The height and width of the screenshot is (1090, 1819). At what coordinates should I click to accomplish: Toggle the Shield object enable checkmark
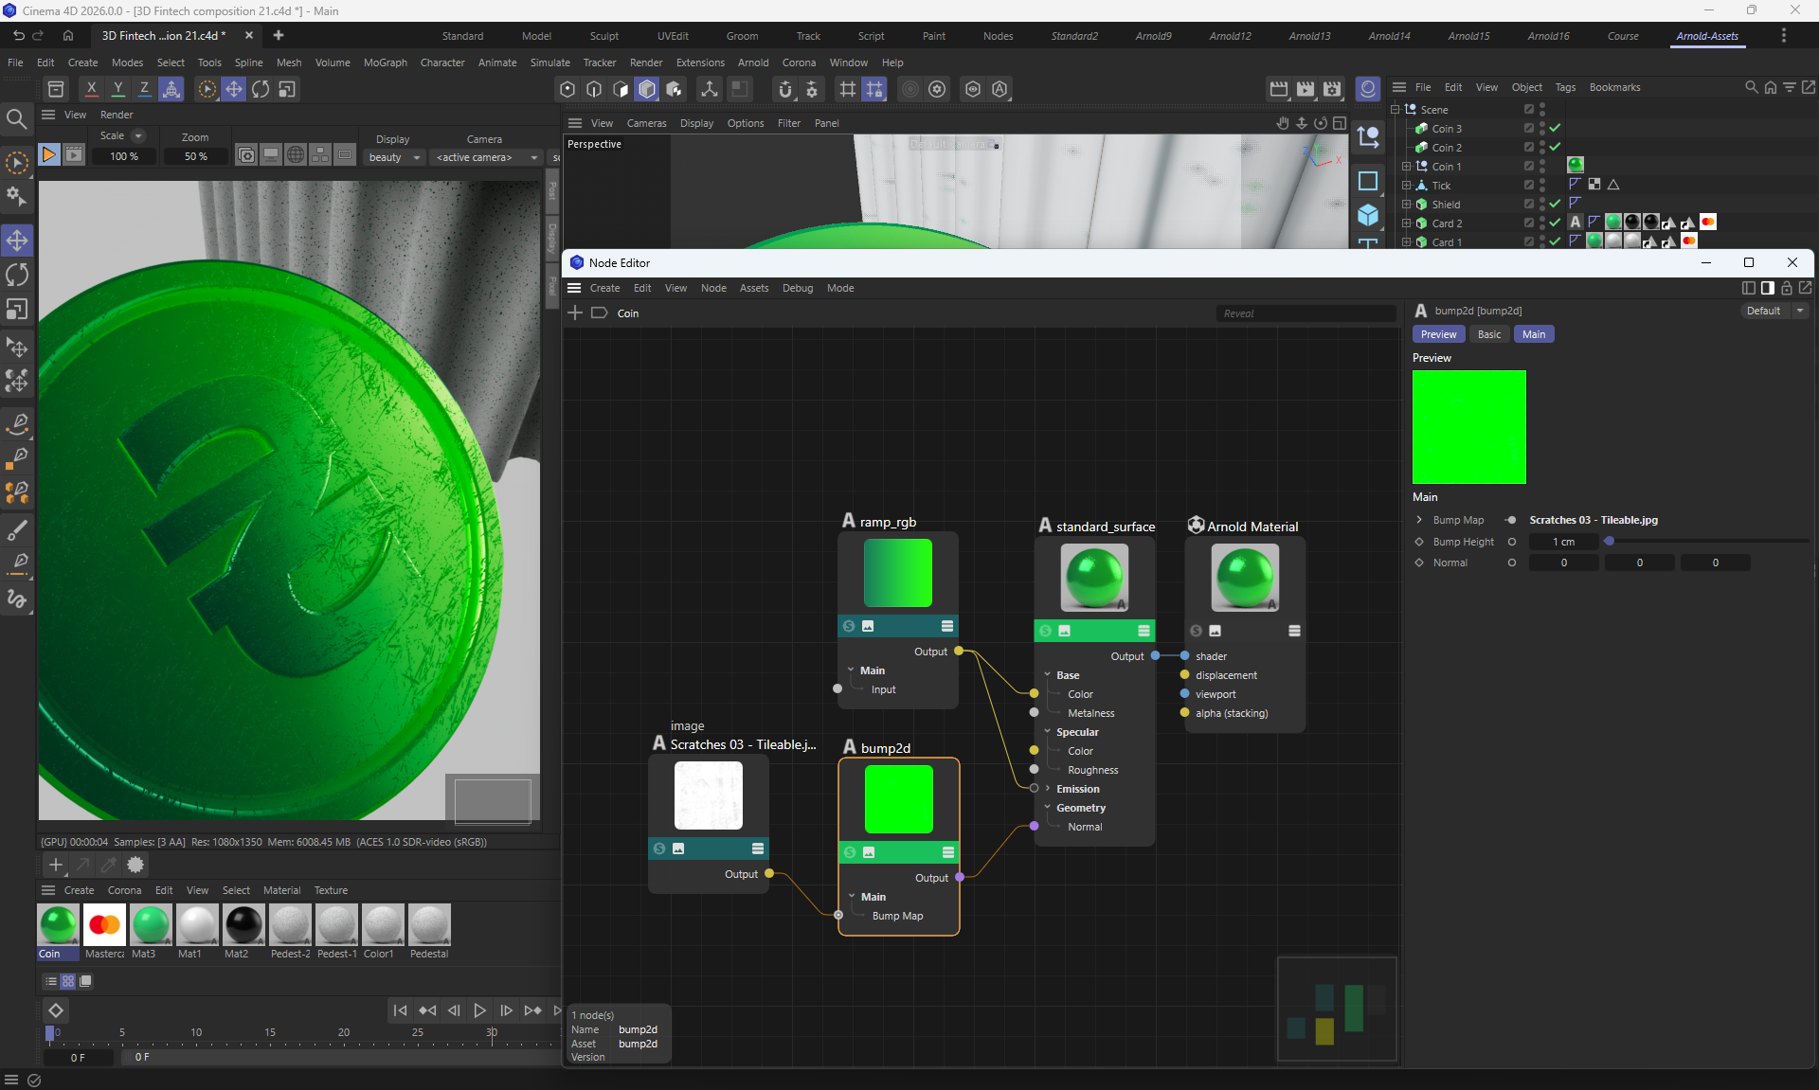pyautogui.click(x=1555, y=204)
